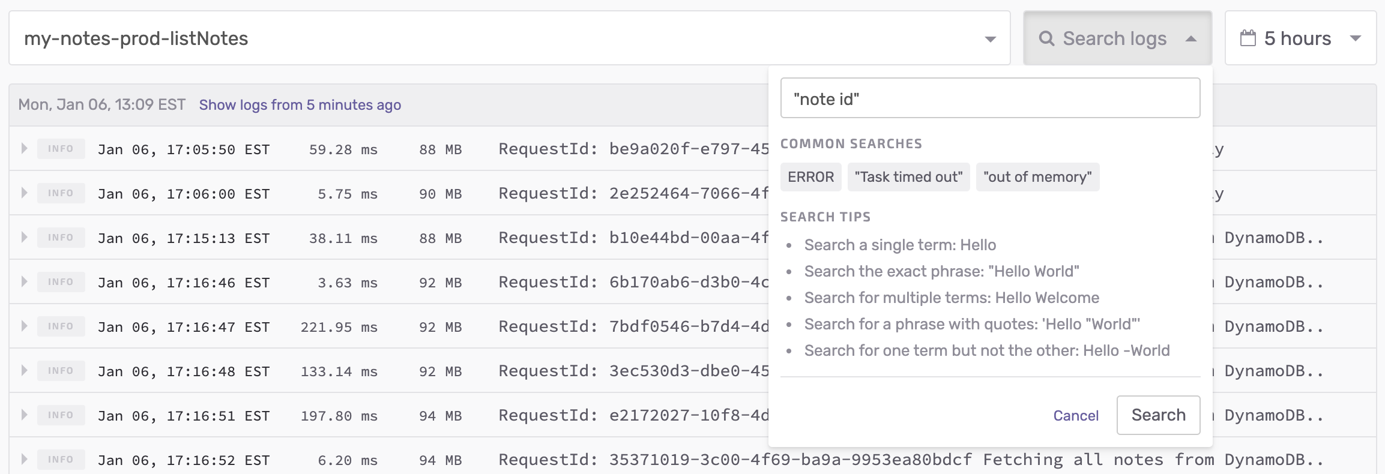The height and width of the screenshot is (474, 1385).
Task: Collapse the Search logs panel arrow
Action: point(1191,39)
